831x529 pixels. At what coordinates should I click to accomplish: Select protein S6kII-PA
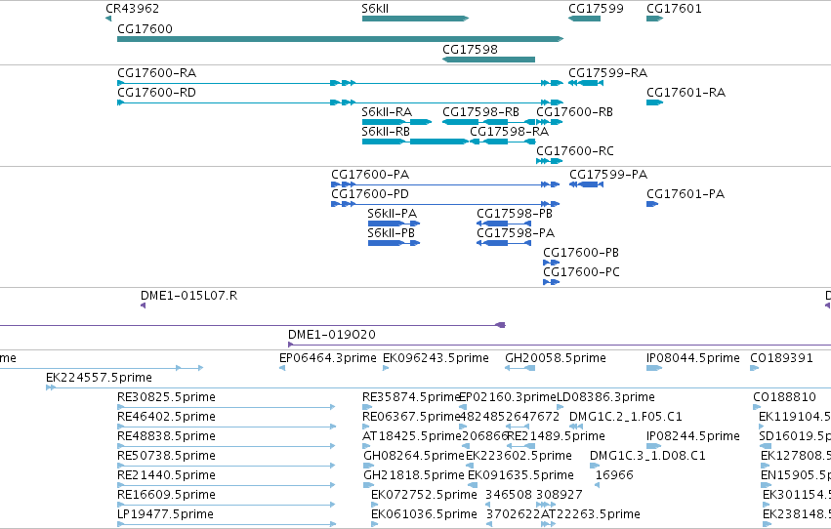tap(394, 224)
